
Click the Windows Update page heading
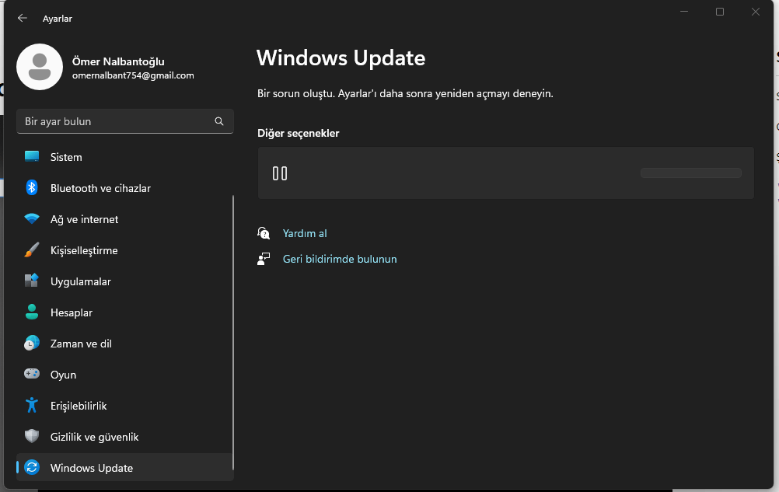(x=341, y=58)
